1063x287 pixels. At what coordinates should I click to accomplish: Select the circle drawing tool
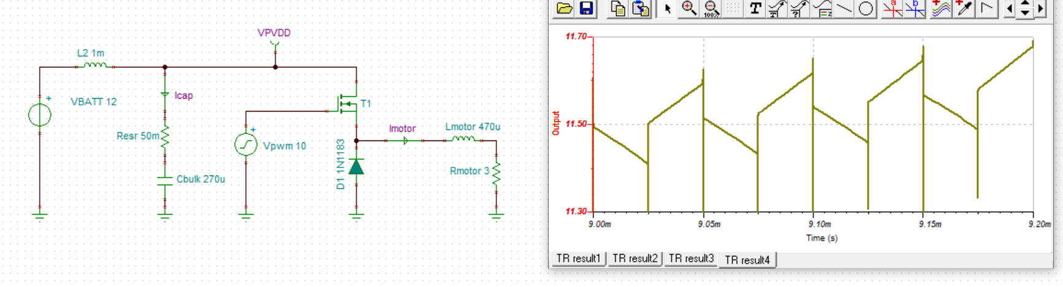865,9
